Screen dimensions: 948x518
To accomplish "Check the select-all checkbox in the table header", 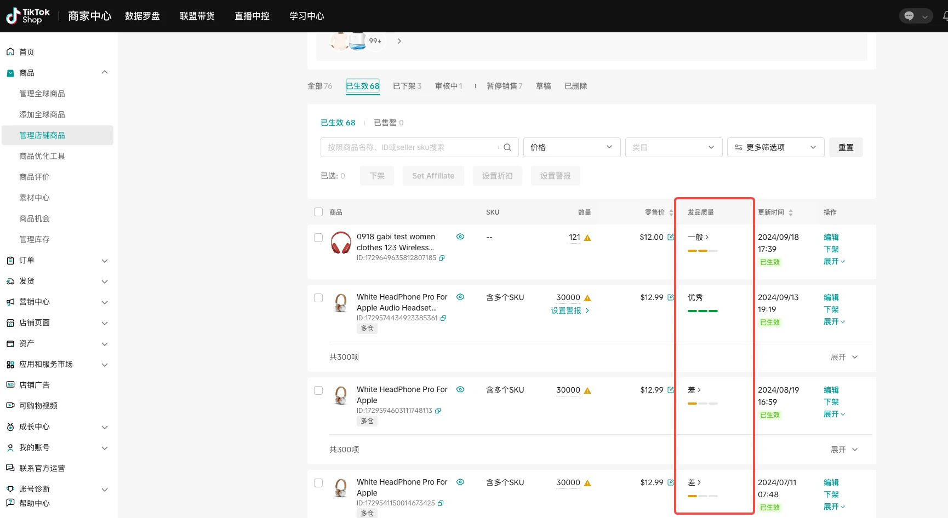I will pyautogui.click(x=318, y=212).
